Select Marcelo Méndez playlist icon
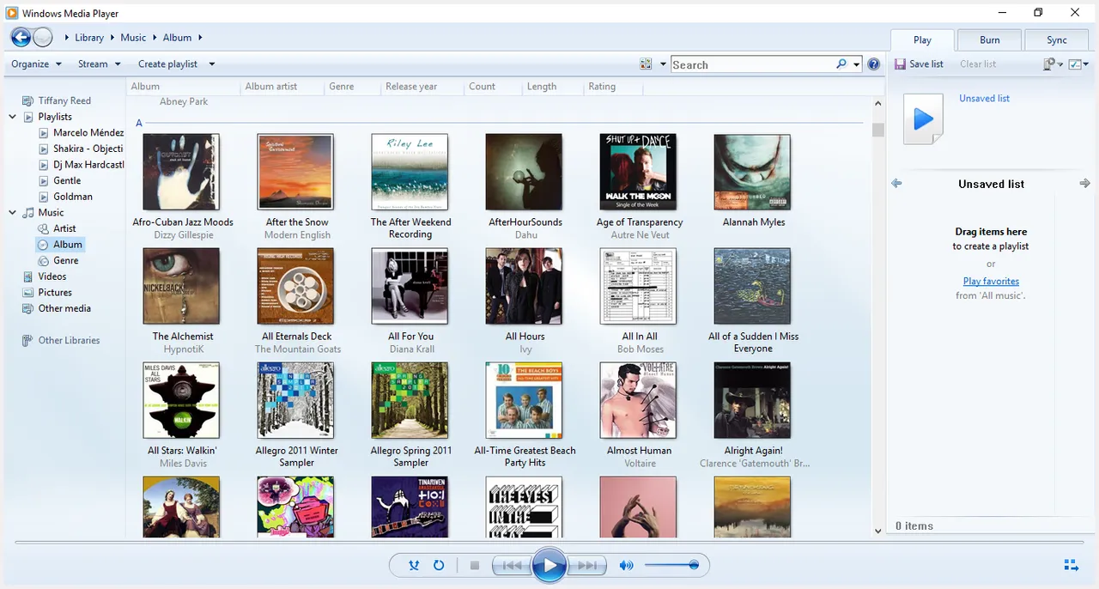The height and width of the screenshot is (589, 1099). pyautogui.click(x=44, y=133)
